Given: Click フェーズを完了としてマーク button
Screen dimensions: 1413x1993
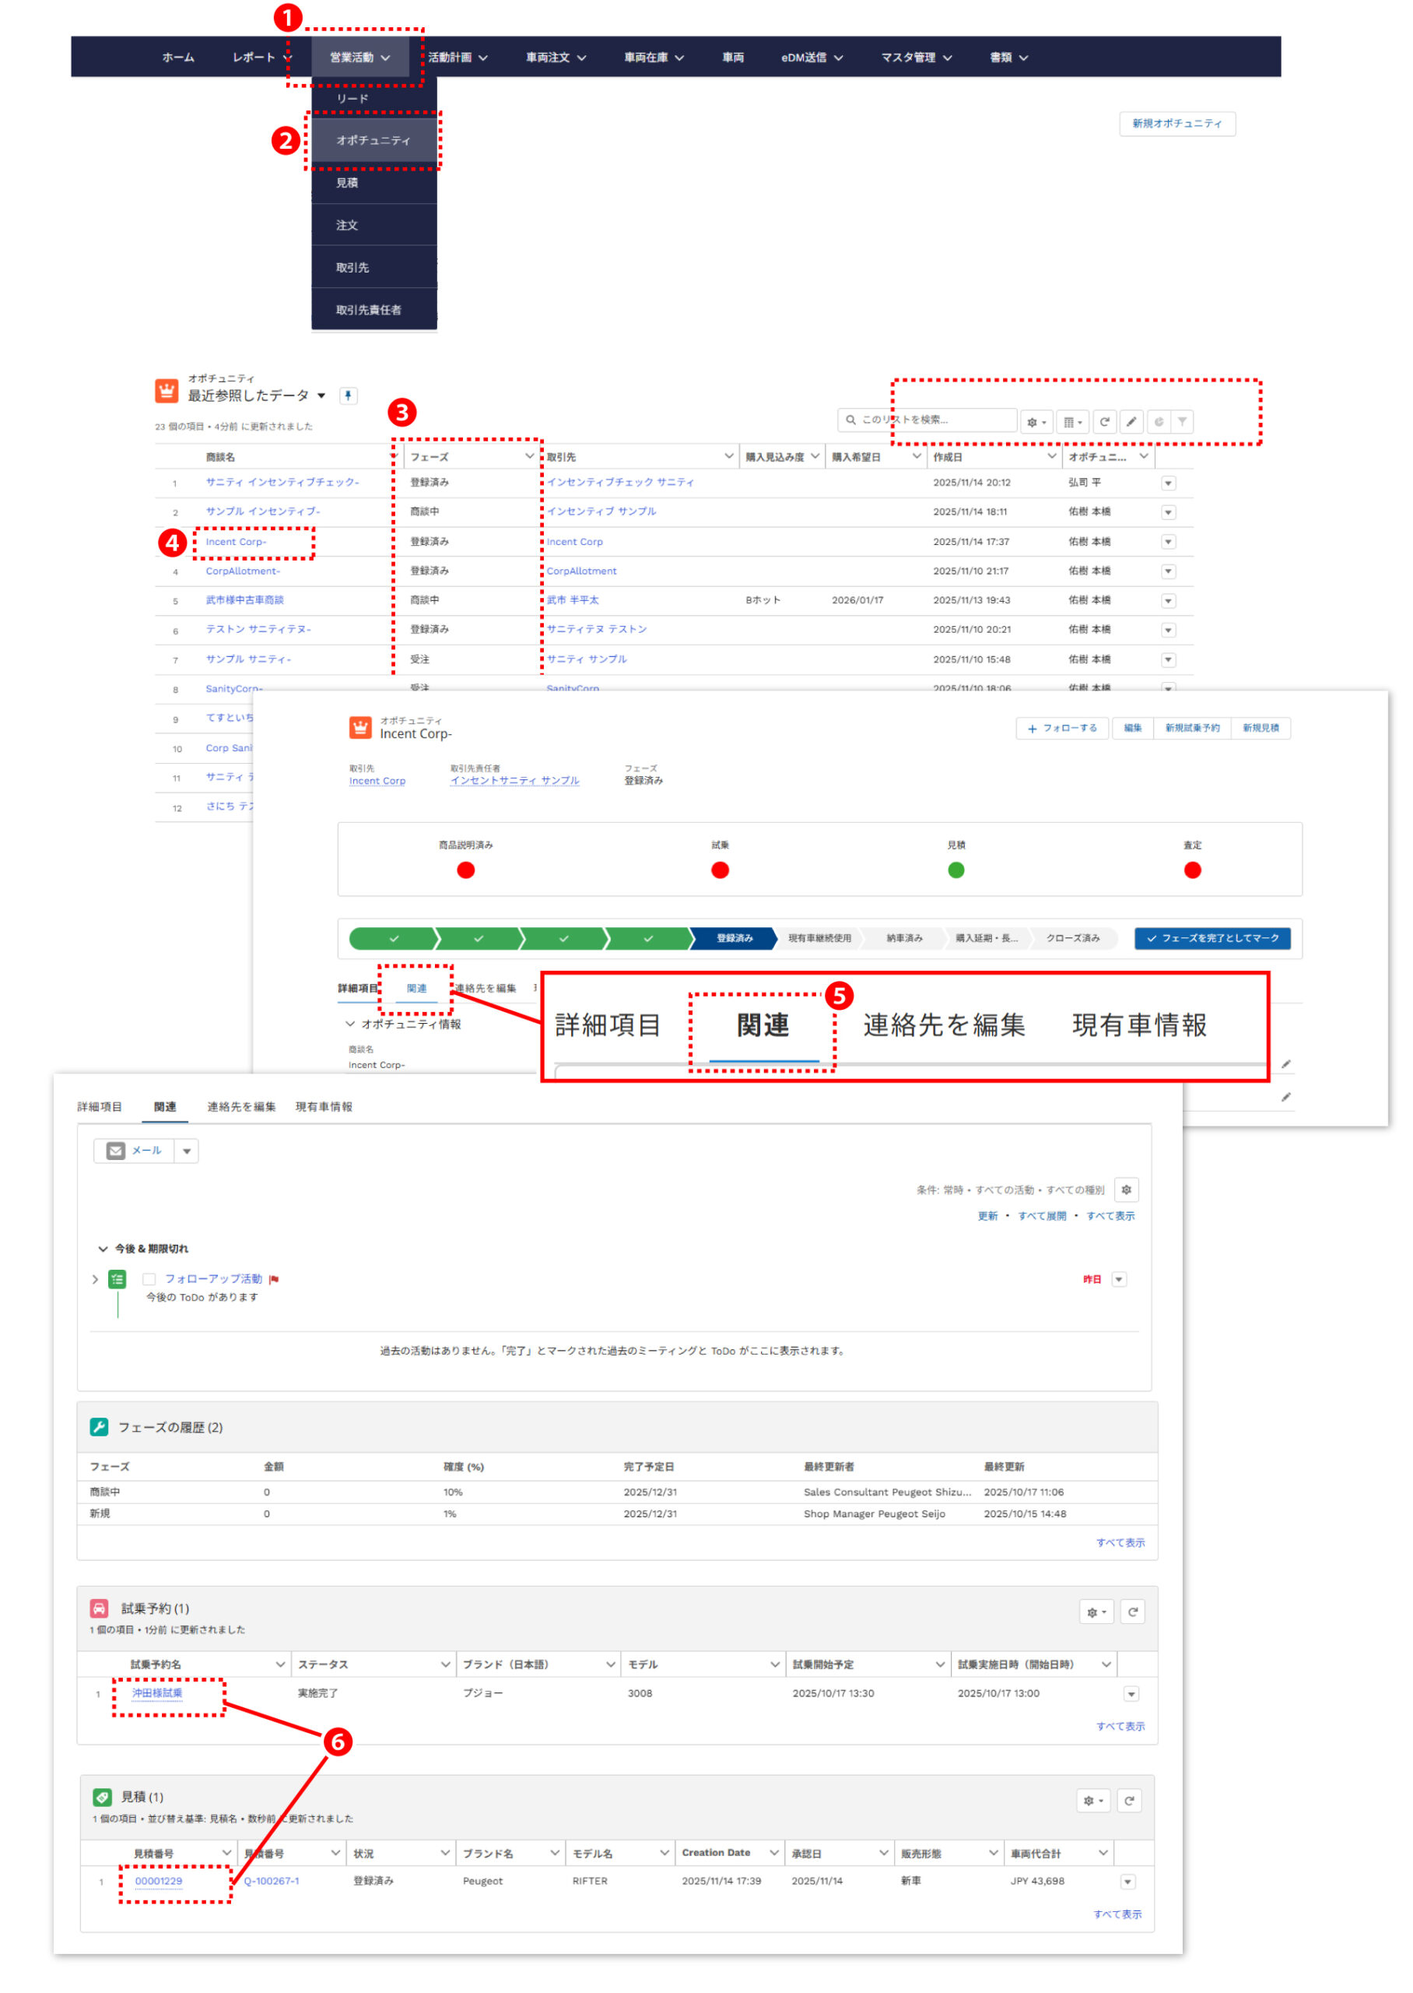Looking at the screenshot, I should 1212,938.
